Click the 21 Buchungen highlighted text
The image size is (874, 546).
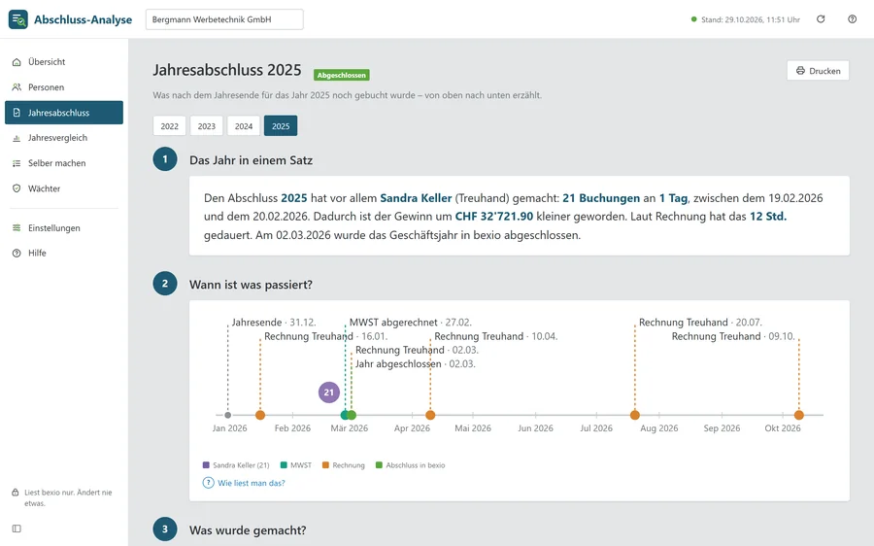tap(601, 198)
